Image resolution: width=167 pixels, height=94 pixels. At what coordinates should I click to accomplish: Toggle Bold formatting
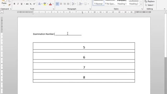(14, 4)
